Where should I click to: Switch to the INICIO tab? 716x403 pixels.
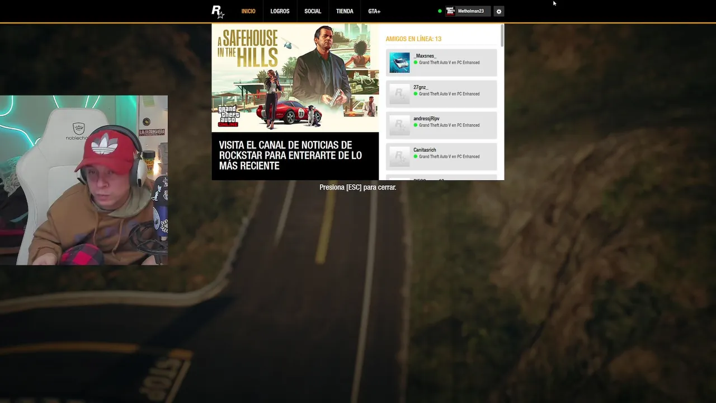pyautogui.click(x=248, y=11)
